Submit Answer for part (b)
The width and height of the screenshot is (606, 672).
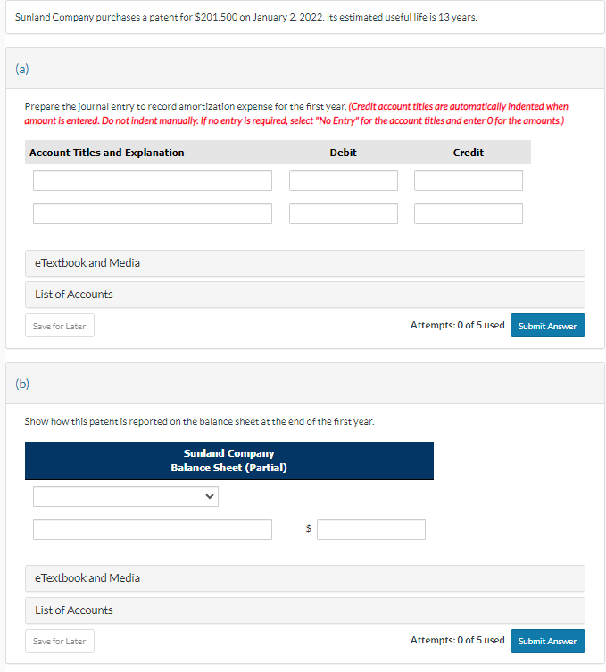point(548,641)
